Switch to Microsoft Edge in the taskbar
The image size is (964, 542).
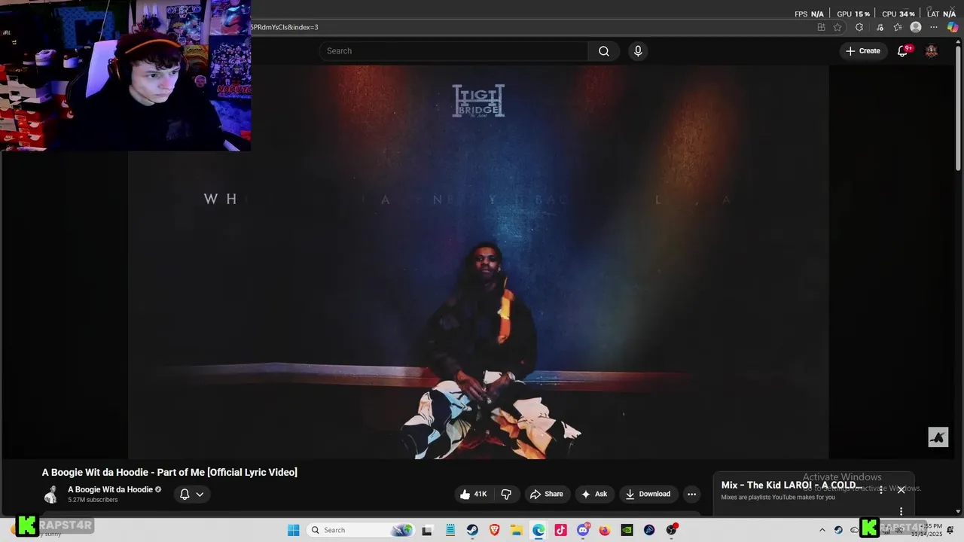[x=538, y=530]
